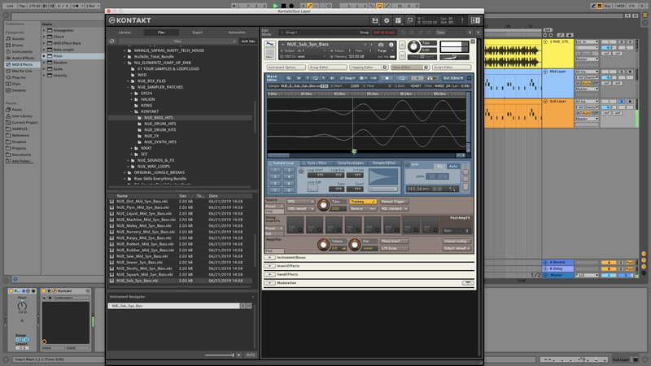651x366 pixels.
Task: Toggle Kontakt minimized view icon
Action: [x=410, y=20]
